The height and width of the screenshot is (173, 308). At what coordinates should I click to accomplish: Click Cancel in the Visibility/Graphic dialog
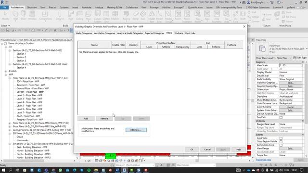click(207, 149)
